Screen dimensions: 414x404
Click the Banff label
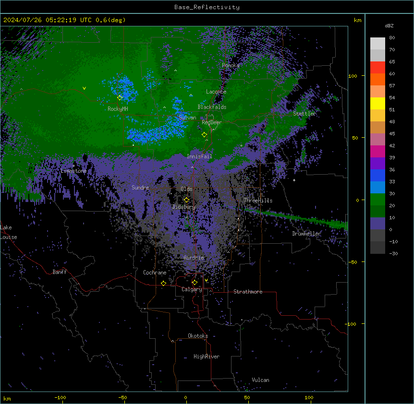[x=60, y=272]
